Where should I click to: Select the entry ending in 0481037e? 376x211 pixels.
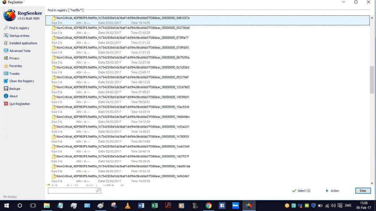tap(208, 20)
